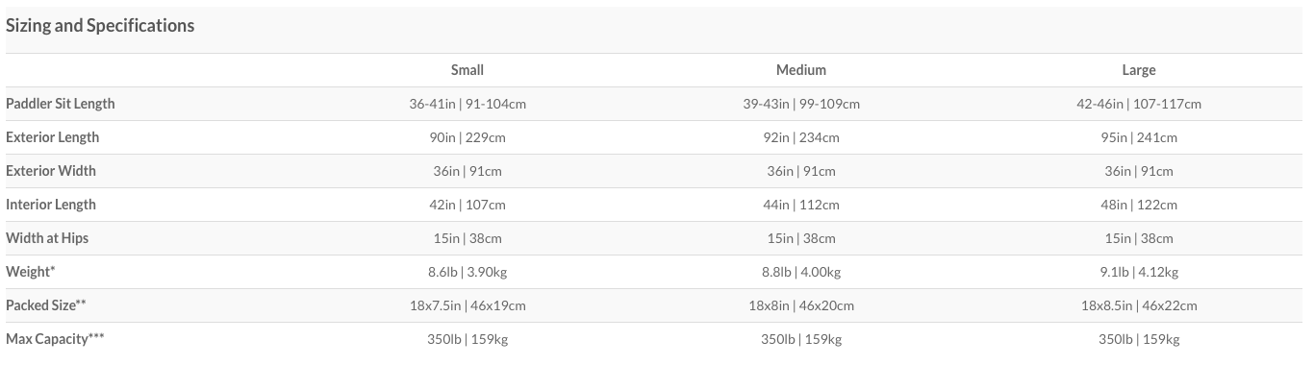Click the Paddler Sit Length row label
This screenshot has height=365, width=1314.
[61, 104]
